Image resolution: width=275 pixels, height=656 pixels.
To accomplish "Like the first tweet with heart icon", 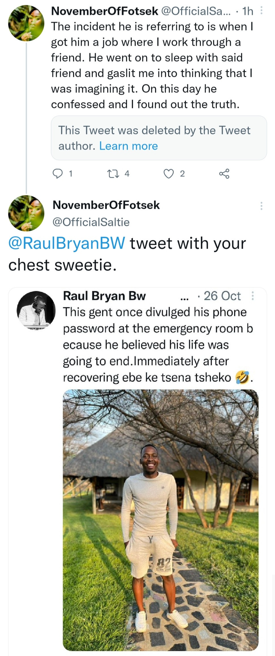I will tap(169, 173).
